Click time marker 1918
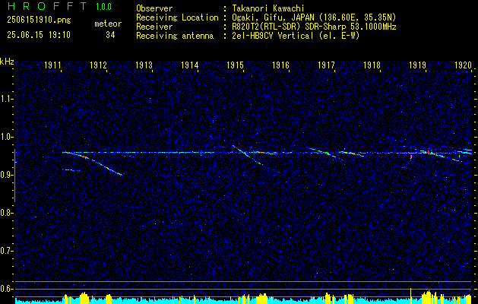The width and height of the screenshot is (478, 304). (x=372, y=65)
